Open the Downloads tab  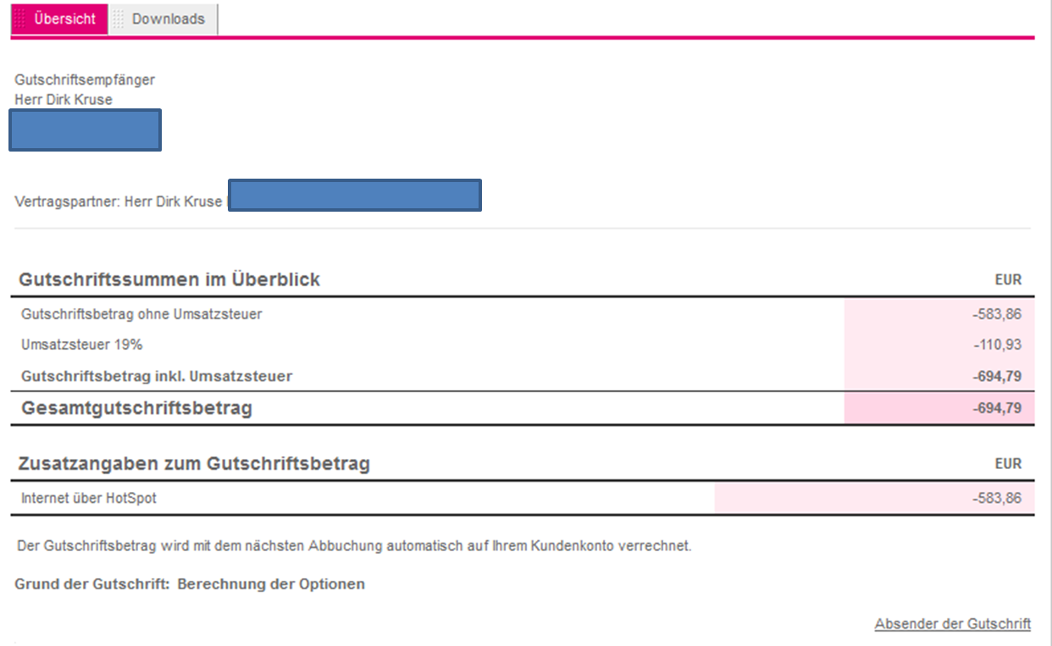tap(168, 19)
